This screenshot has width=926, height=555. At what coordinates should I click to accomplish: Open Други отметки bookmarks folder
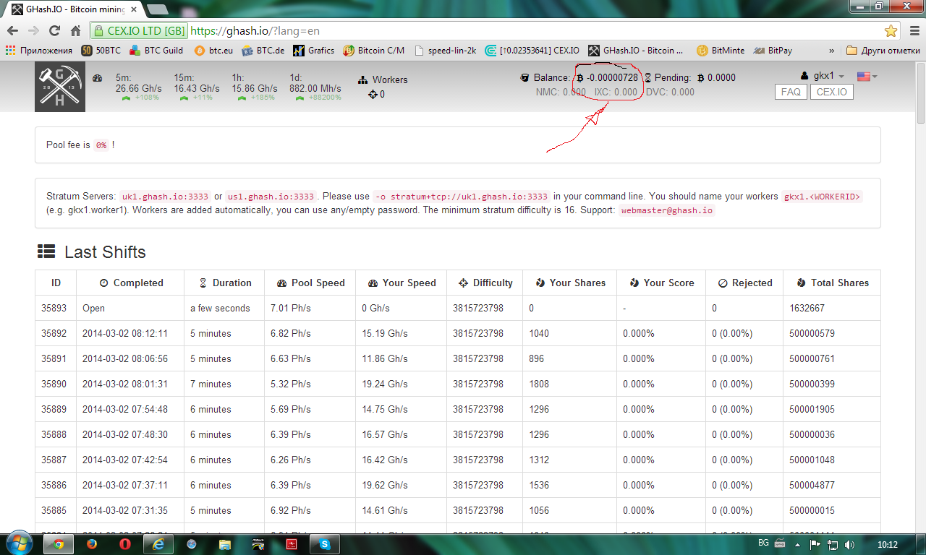click(x=883, y=51)
